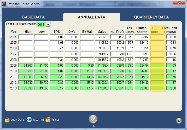Screen dimensions: 187x130
Task: Open the help question mark icon
Action: [x=179, y=121]
